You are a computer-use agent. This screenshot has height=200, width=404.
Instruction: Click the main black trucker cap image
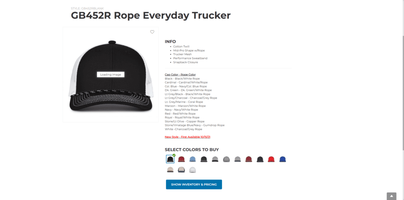tap(110, 74)
